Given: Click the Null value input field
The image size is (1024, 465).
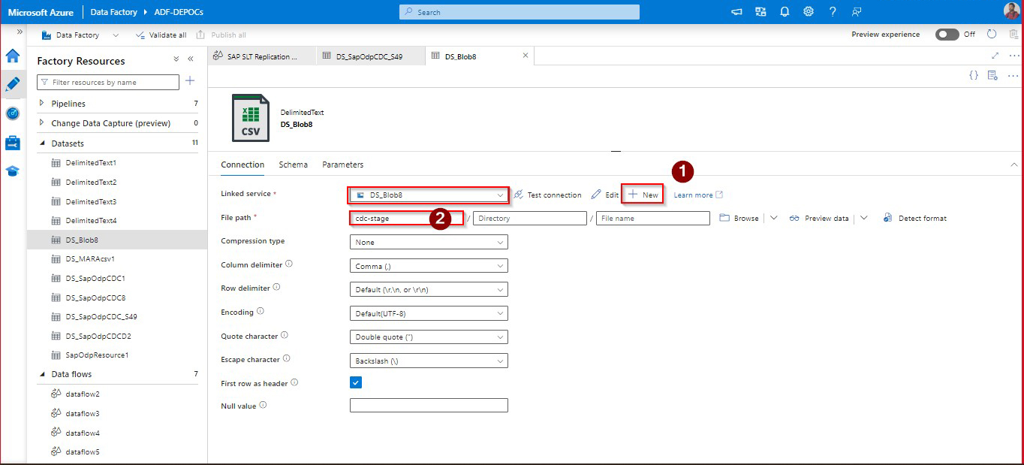Looking at the screenshot, I should click(x=429, y=406).
